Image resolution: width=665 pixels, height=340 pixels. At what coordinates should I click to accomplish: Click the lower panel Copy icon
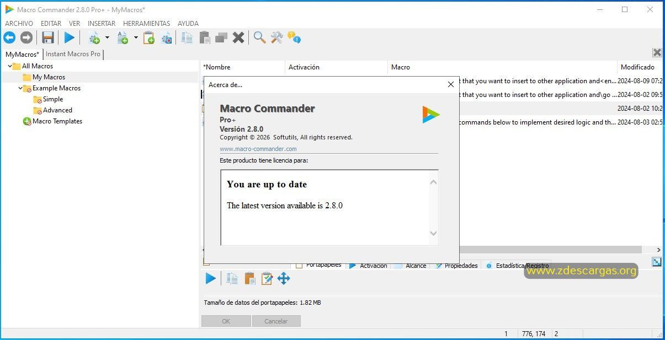[x=232, y=278]
